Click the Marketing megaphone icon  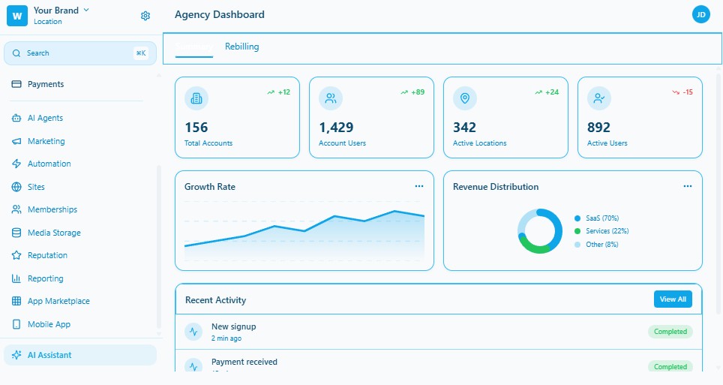(x=16, y=141)
